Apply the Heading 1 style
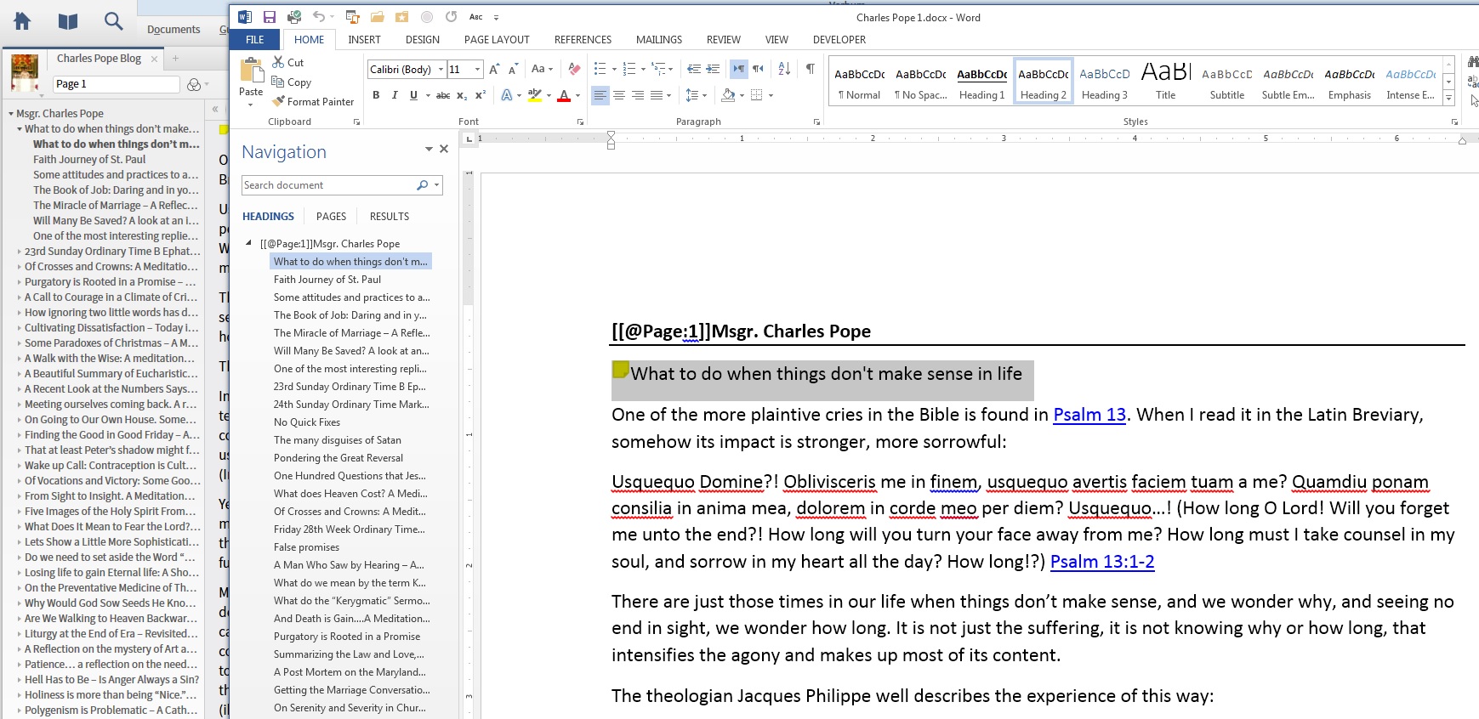 click(981, 82)
